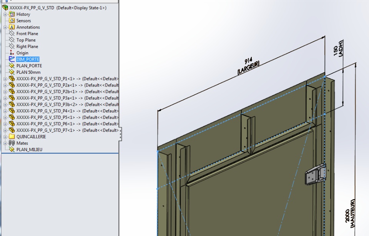Click the root assembly icon XXXXX-PX_PP_G_V_STD
This screenshot has width=369, height=236.
click(5, 8)
